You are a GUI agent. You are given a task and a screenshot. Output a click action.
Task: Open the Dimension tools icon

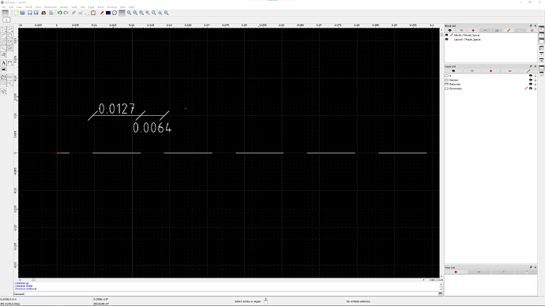(x=10, y=63)
